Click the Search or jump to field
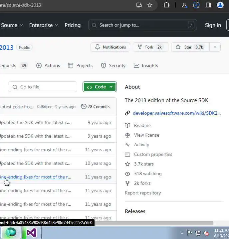This screenshot has height=239, width=229. tap(142, 25)
